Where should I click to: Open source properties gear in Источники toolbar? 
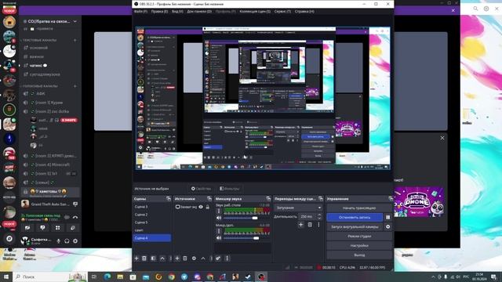tap(194, 258)
